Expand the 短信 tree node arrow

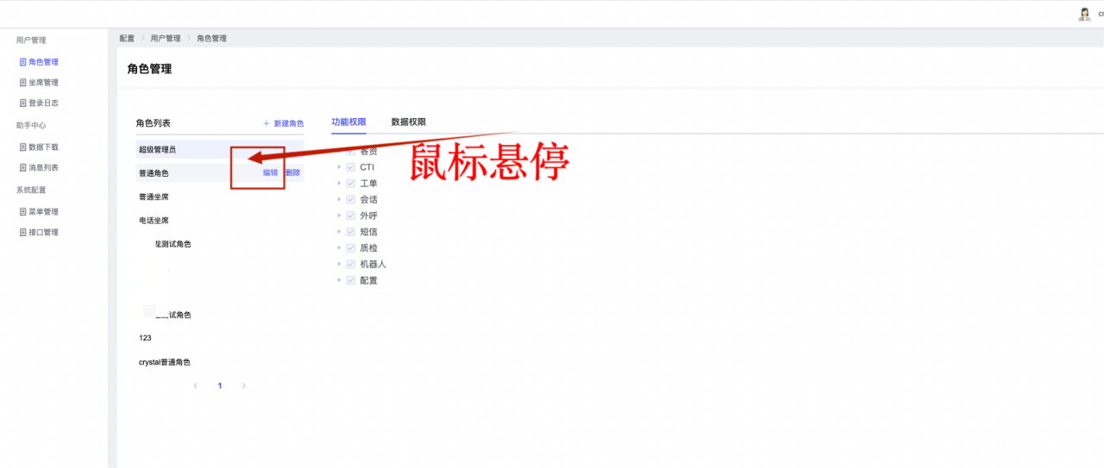coord(339,232)
